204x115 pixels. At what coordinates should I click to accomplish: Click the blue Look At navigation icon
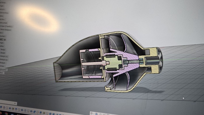(x=96, y=114)
